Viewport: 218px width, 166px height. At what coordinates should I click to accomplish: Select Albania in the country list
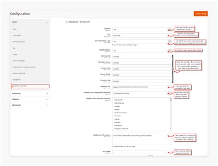(117, 106)
